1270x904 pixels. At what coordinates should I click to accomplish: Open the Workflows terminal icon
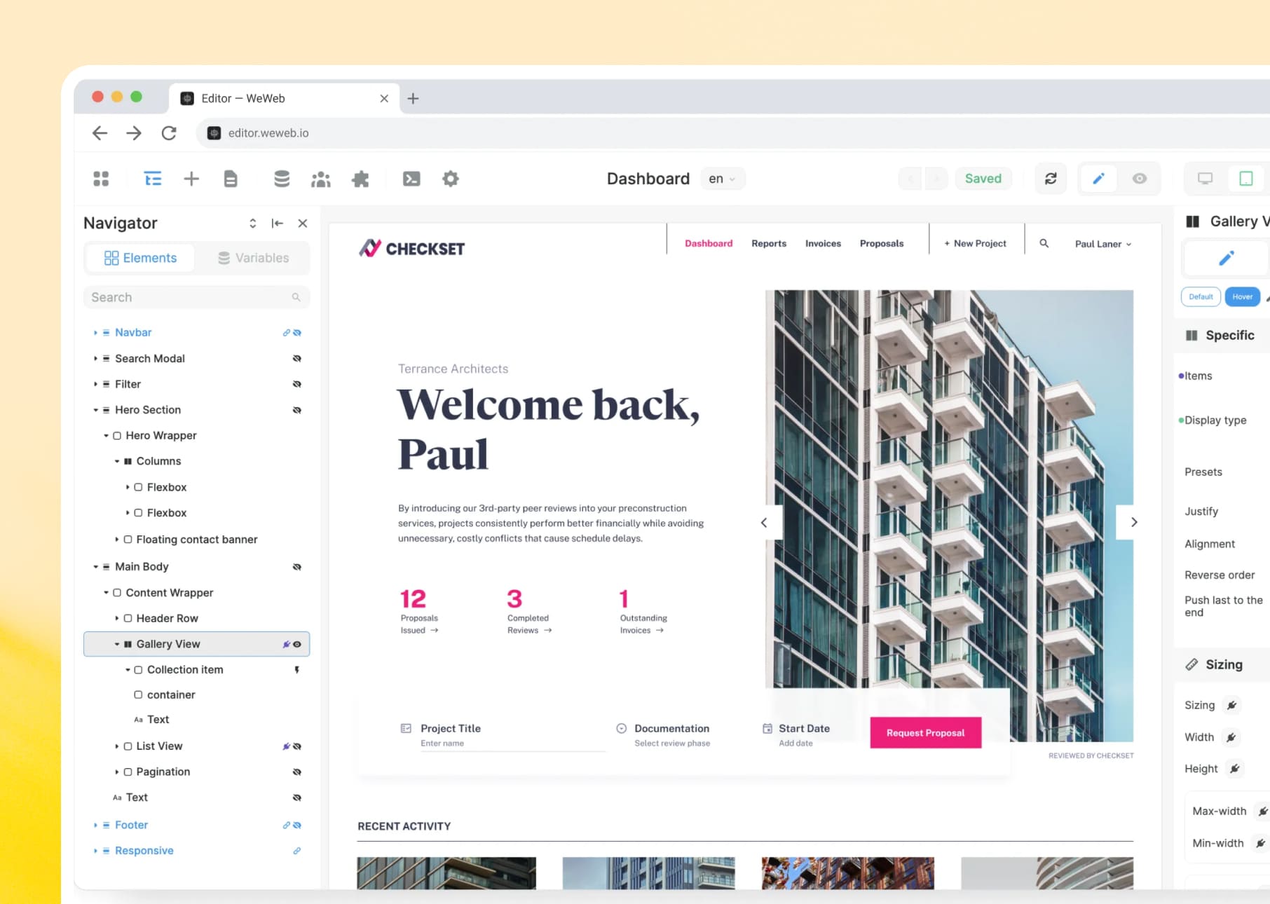[x=411, y=179]
